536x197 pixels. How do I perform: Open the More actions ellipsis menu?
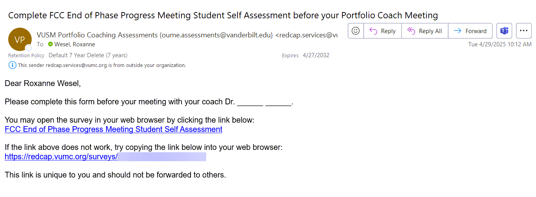pyautogui.click(x=523, y=31)
